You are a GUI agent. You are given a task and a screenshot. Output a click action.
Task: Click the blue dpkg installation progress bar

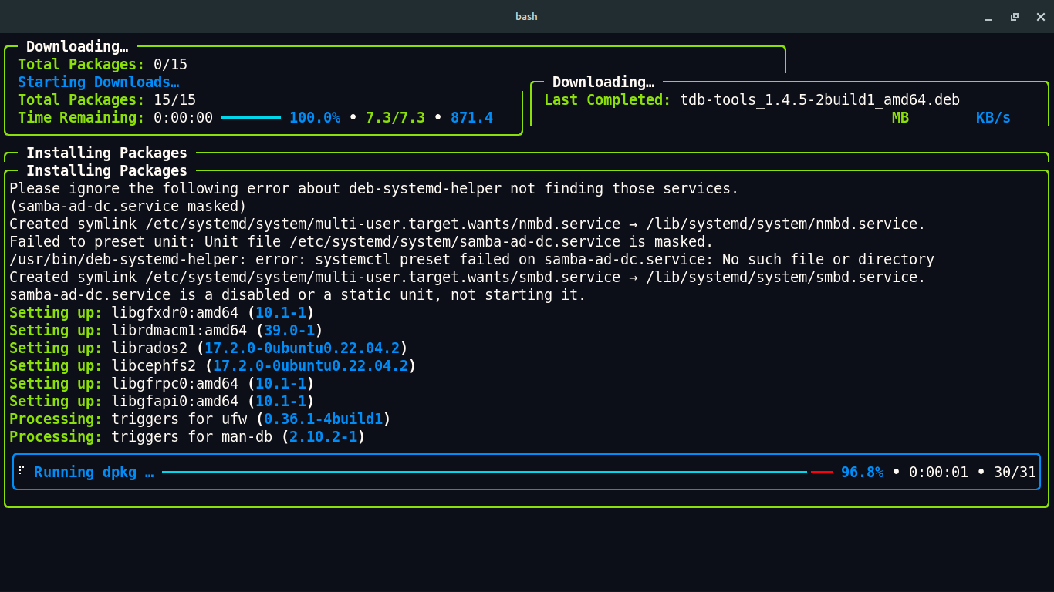(484, 472)
